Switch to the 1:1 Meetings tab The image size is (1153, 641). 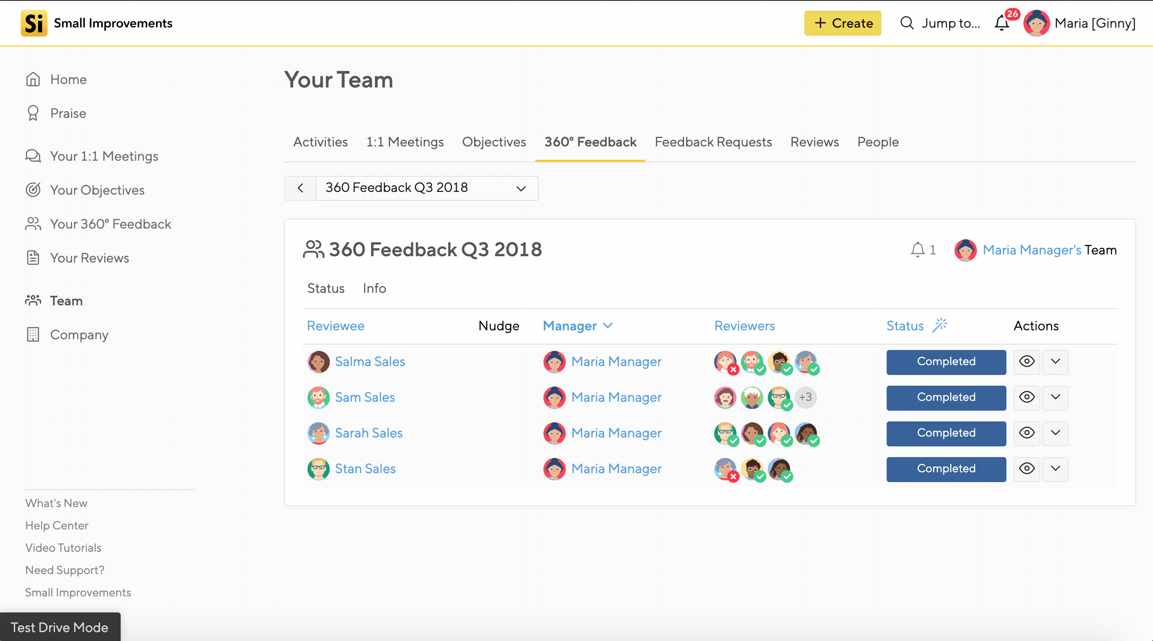[x=405, y=142]
